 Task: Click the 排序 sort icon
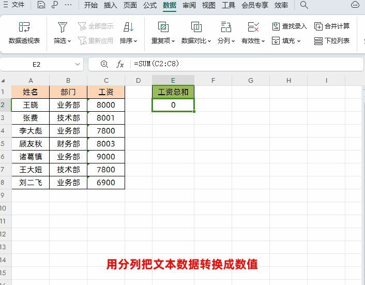[129, 27]
